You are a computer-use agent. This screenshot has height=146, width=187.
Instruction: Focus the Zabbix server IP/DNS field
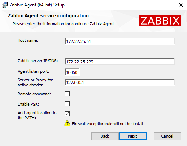tap(120, 61)
